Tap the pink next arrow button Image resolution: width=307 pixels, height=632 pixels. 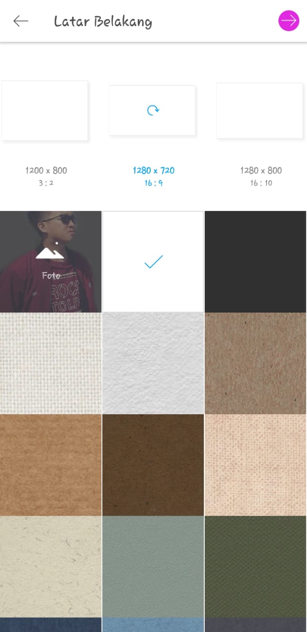click(x=289, y=21)
